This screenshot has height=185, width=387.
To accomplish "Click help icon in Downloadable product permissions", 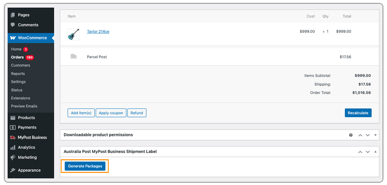I will click(351, 135).
